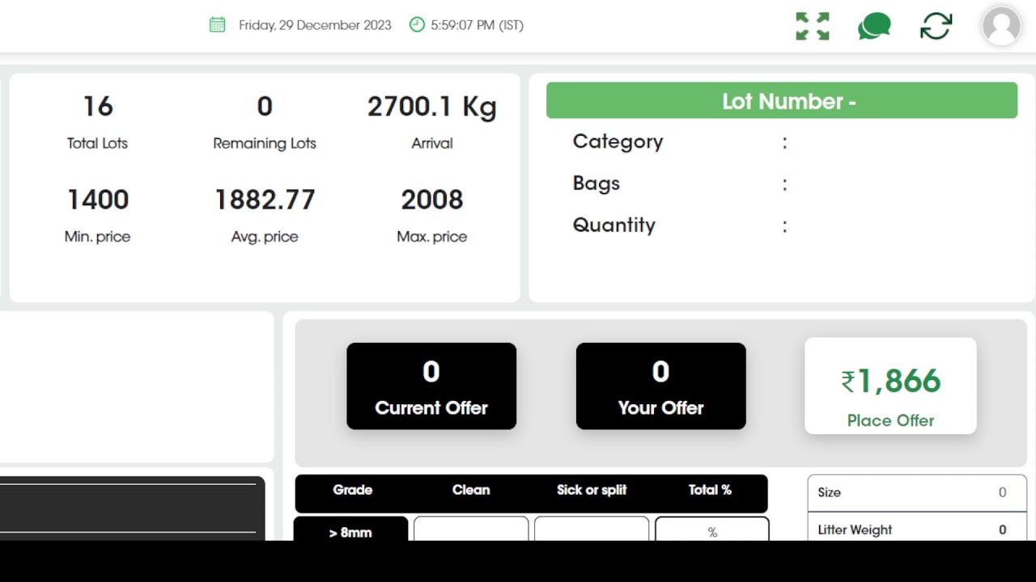This screenshot has height=582, width=1036.
Task: Click the Clean column header
Action: click(x=471, y=490)
